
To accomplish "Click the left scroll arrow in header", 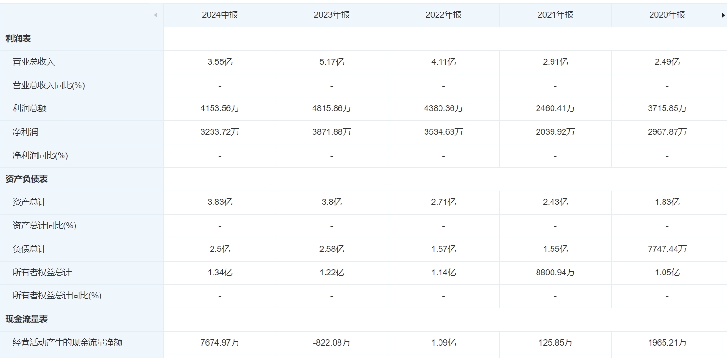I will (155, 15).
